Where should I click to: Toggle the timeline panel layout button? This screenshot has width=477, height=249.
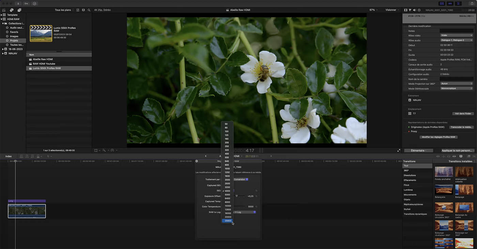[450, 3]
